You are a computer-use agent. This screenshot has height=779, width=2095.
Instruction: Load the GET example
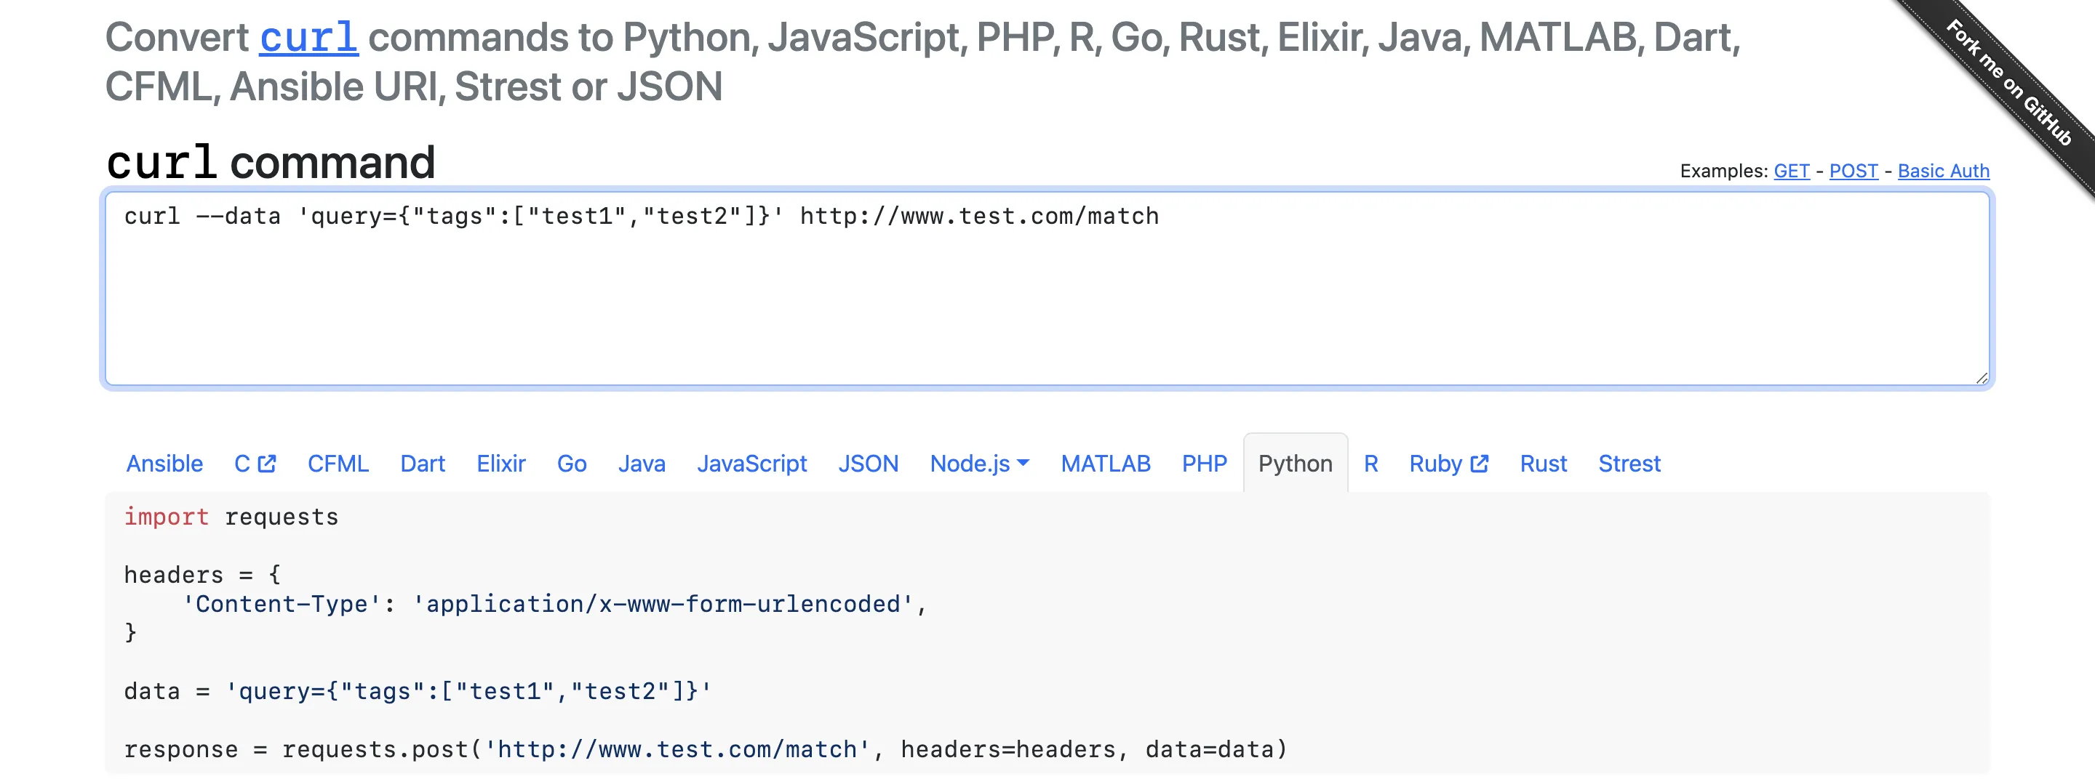[x=1791, y=171]
